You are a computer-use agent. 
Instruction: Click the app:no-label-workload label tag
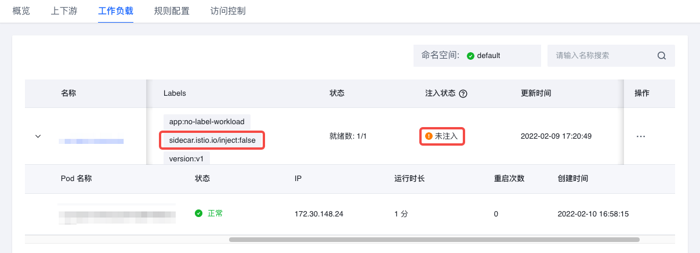click(x=207, y=122)
